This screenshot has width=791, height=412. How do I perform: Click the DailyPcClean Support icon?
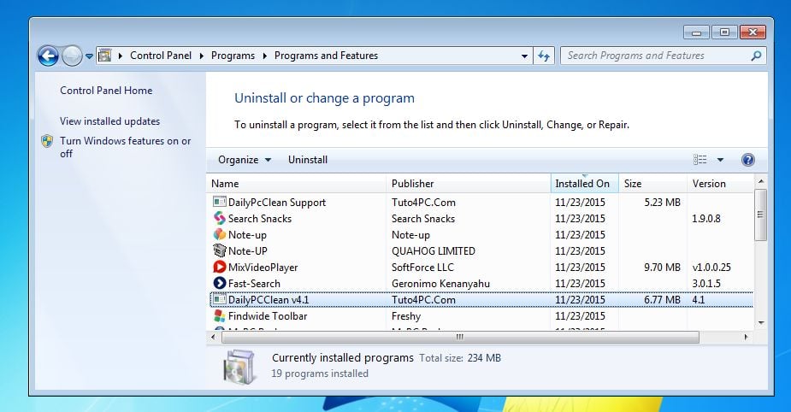(x=219, y=202)
